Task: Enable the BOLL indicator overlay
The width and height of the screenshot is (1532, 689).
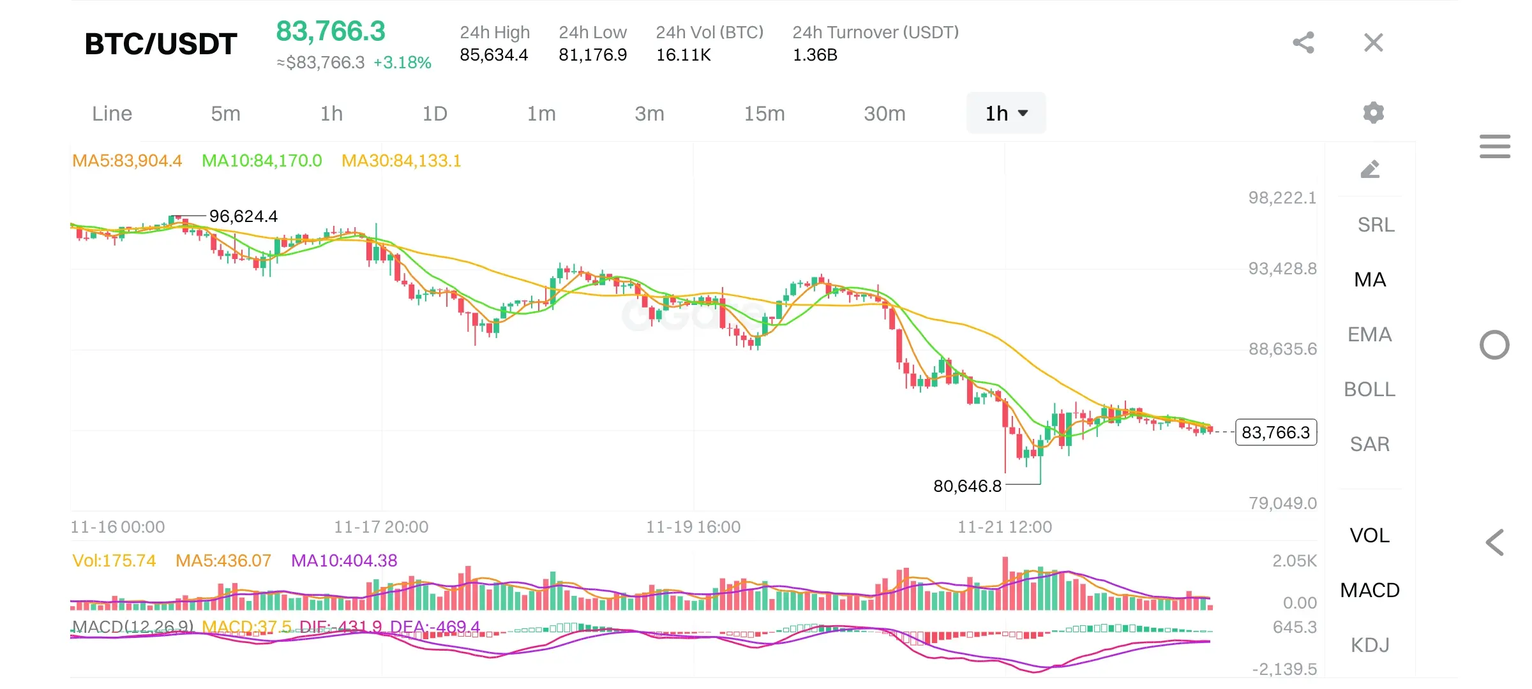Action: (1370, 389)
